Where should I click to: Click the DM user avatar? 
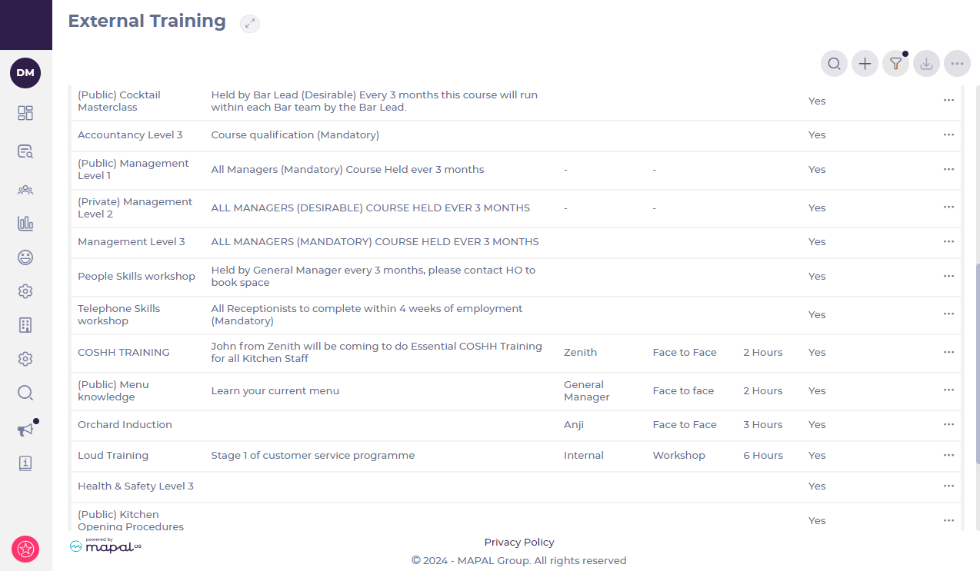(x=25, y=73)
